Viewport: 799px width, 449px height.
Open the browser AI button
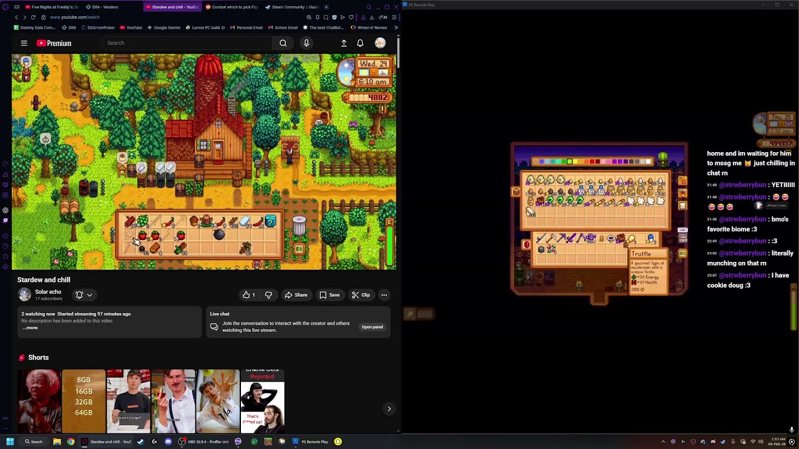click(x=383, y=17)
